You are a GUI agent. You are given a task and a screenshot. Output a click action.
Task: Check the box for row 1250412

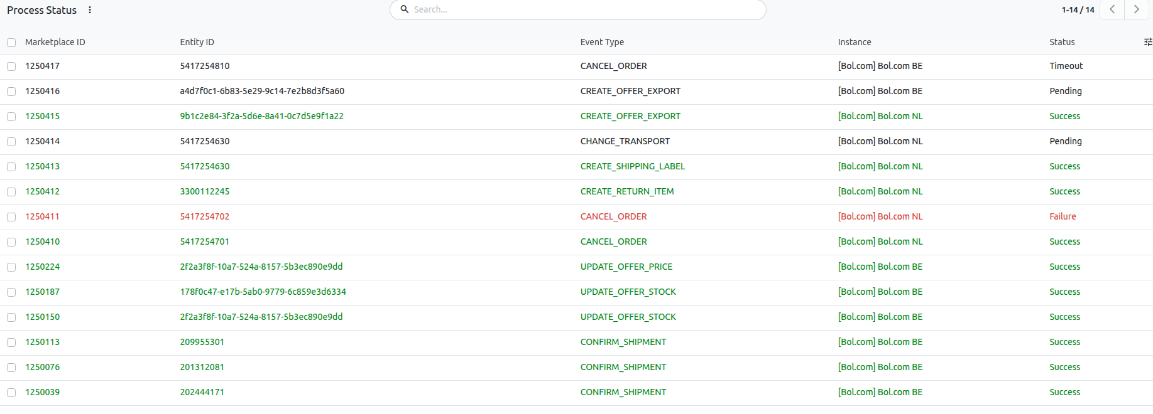(11, 192)
